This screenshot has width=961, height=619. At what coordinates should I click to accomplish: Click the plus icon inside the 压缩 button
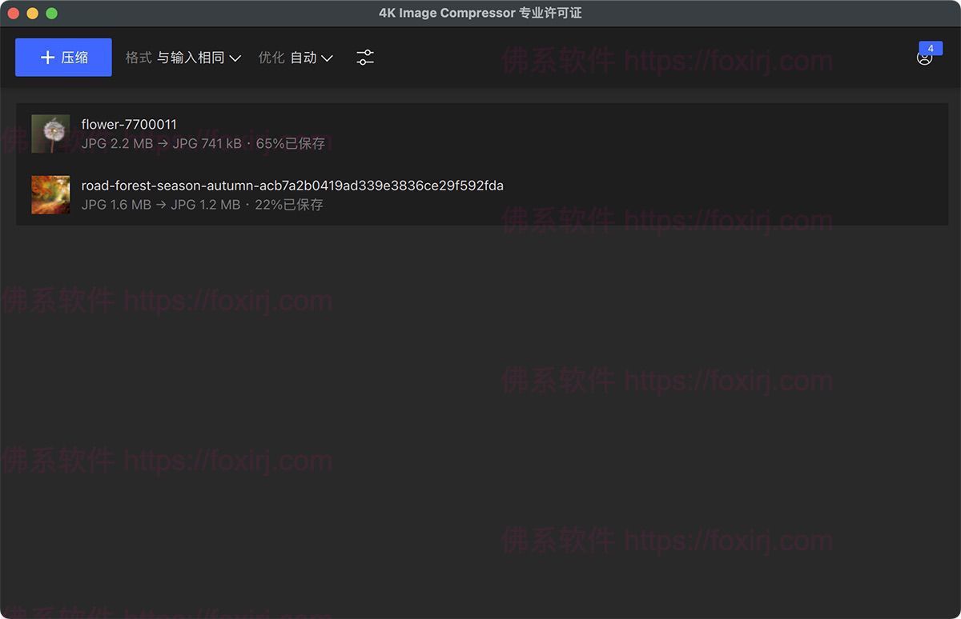(47, 57)
